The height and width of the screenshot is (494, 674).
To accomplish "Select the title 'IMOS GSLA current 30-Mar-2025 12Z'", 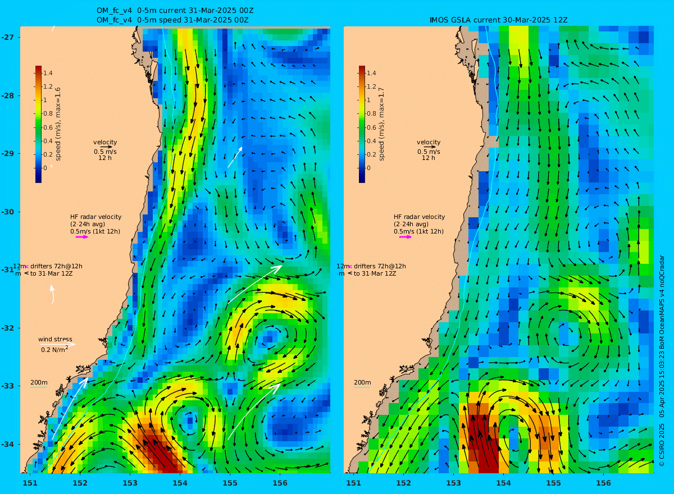I will coord(499,20).
